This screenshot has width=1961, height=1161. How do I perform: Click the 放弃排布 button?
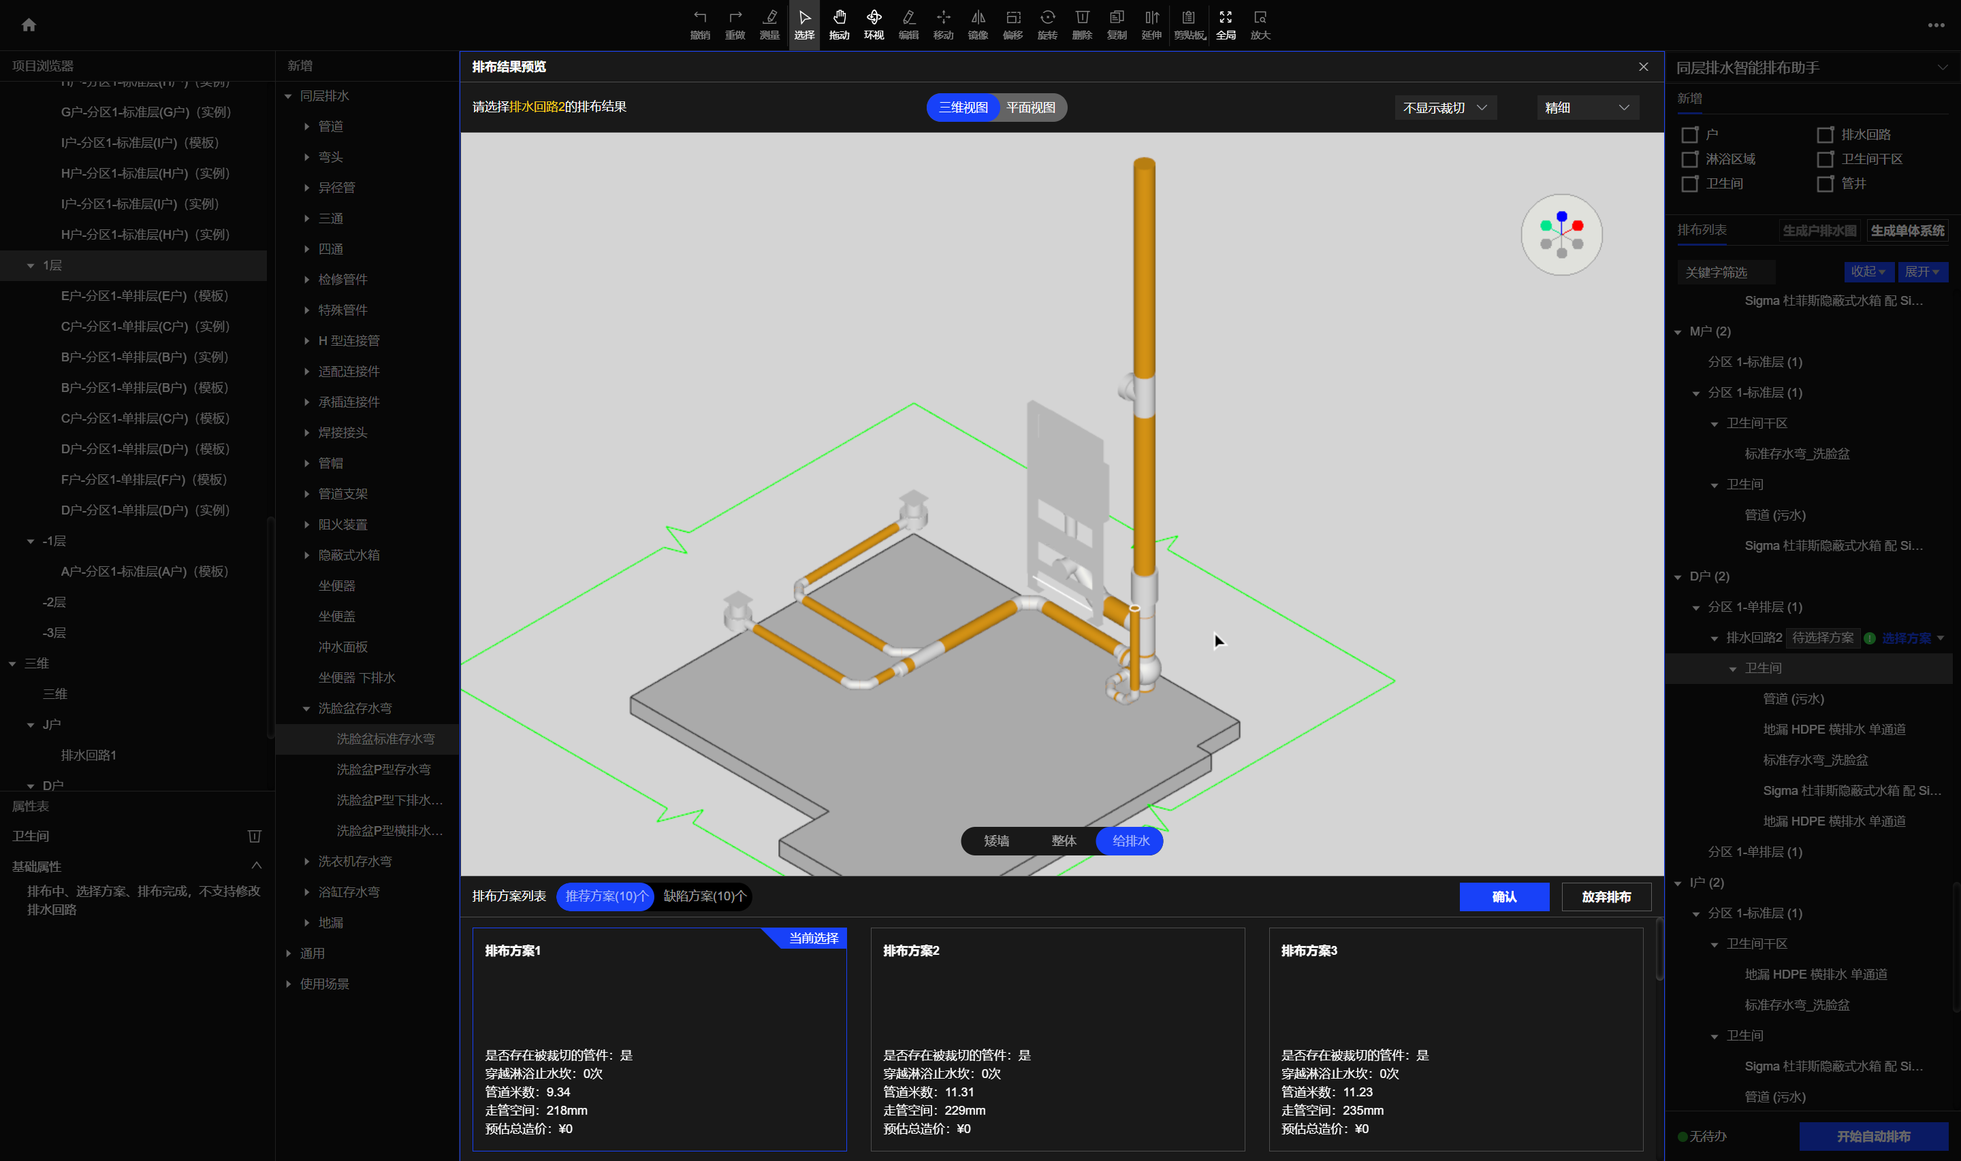[x=1606, y=896]
